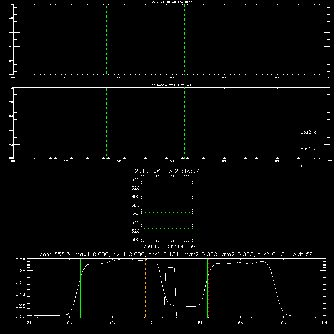Click the '500' x-axis label of the bottom plot
334x334 pixels.
(x=27, y=323)
